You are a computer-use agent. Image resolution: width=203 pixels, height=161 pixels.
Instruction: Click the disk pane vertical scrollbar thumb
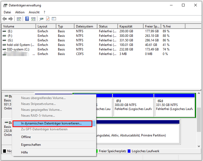tap(199, 120)
